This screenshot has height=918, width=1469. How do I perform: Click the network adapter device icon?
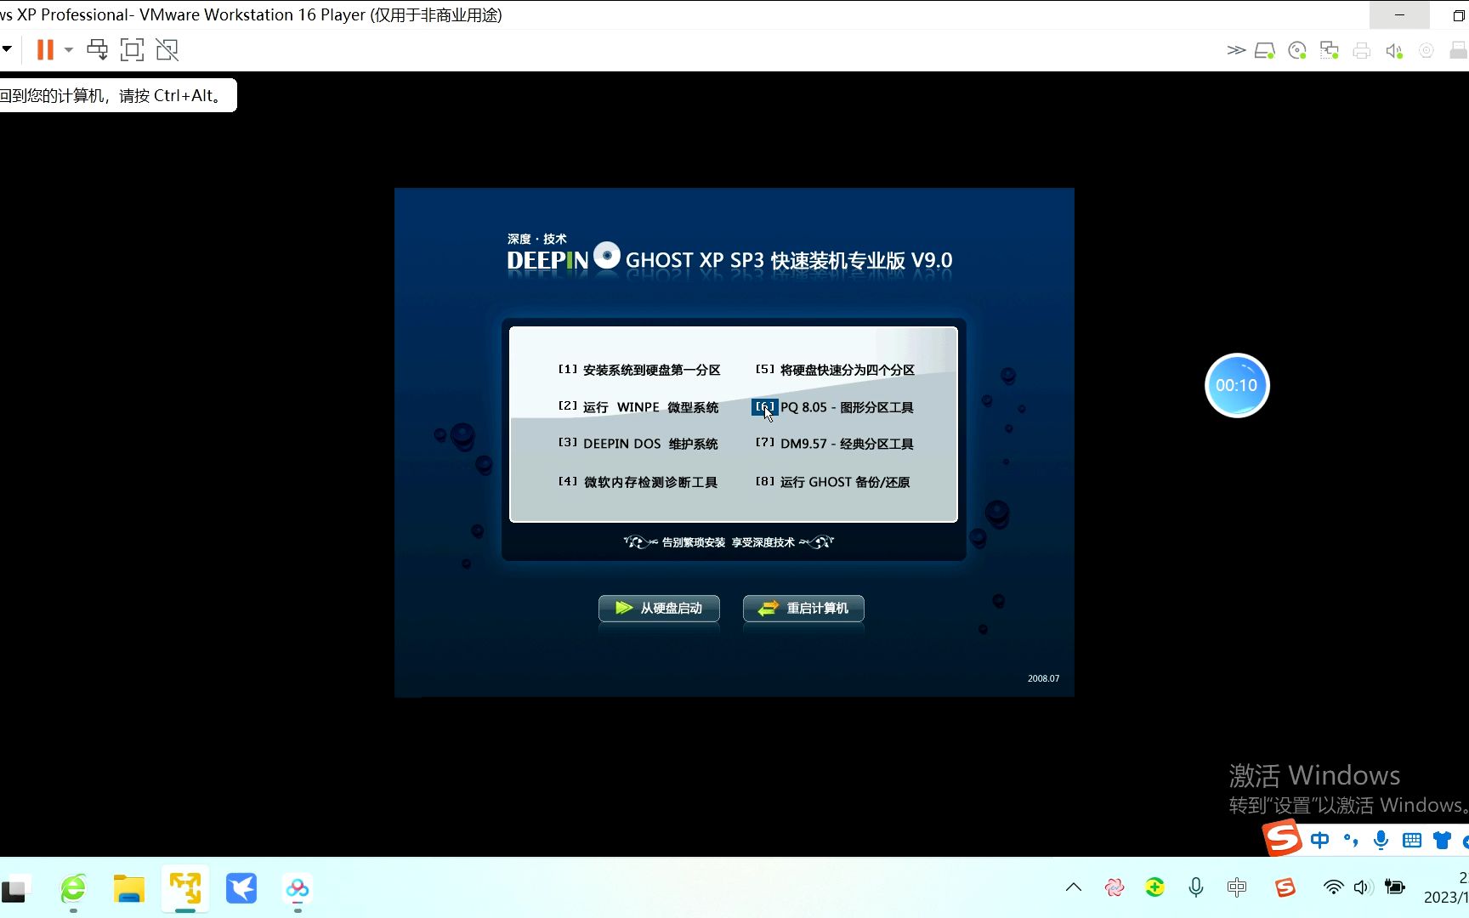coord(1330,51)
